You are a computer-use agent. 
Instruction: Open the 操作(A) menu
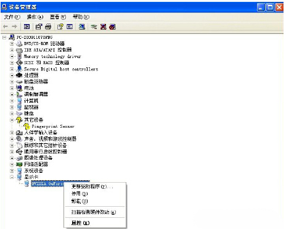[35, 17]
